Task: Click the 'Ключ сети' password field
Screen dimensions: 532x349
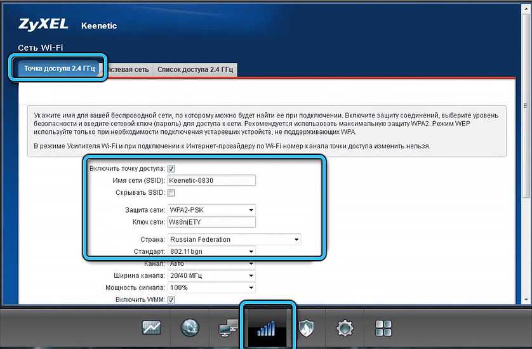Action: tap(211, 221)
